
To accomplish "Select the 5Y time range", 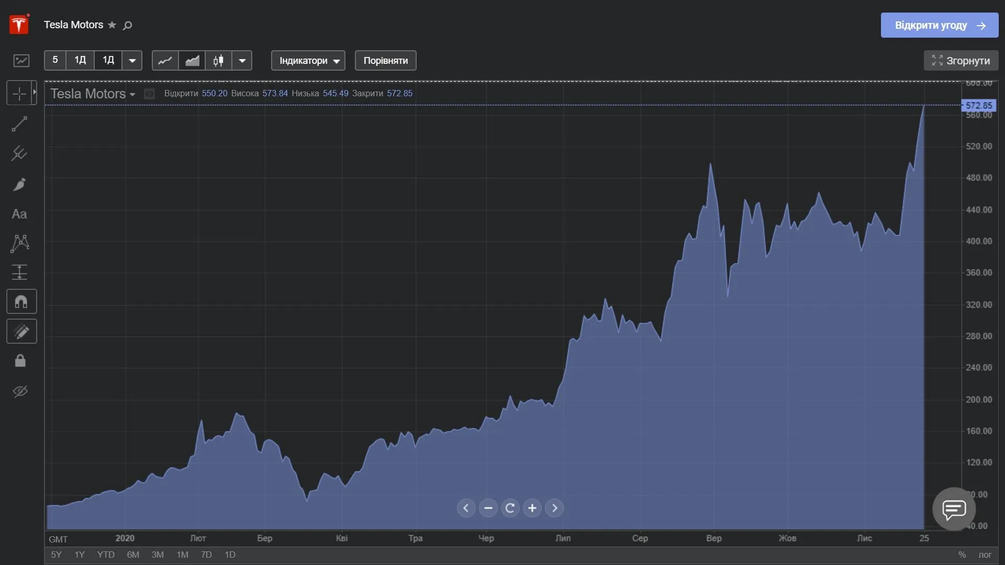I will 56,555.
